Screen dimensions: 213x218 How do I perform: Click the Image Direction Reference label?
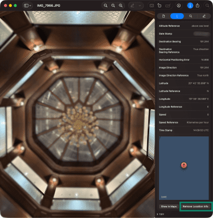(x=174, y=75)
